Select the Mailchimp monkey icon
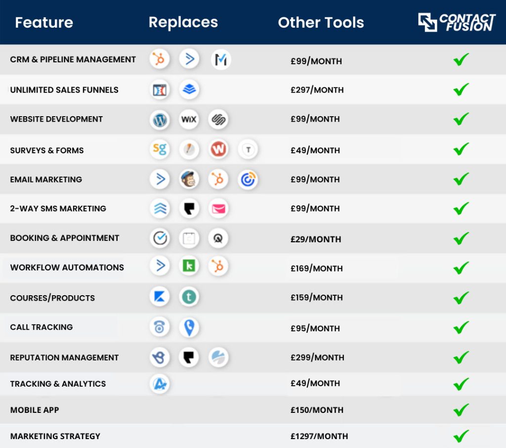506x448 pixels. click(189, 179)
